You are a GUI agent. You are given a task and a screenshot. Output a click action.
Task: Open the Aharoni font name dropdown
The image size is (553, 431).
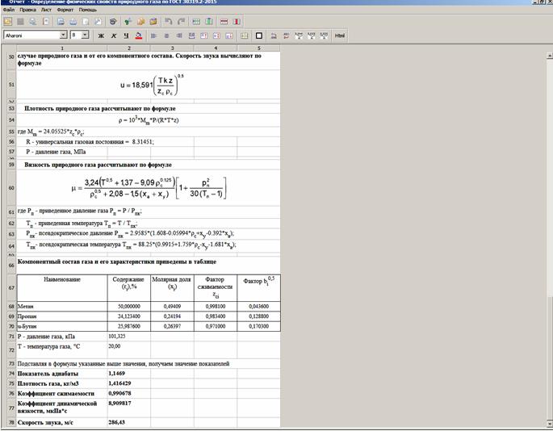(63, 36)
